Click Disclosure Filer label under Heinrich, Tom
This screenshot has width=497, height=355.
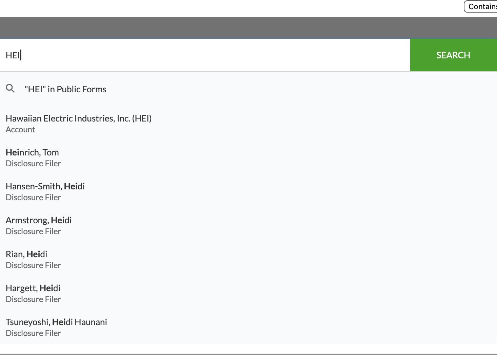33,164
